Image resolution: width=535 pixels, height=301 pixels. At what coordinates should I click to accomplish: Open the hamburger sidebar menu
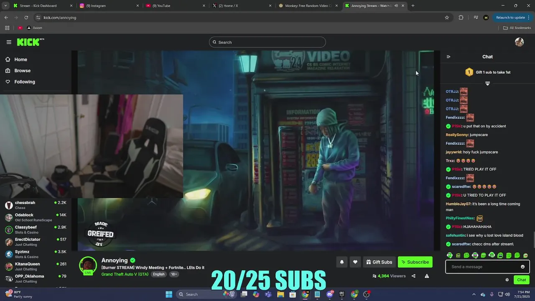pos(9,42)
